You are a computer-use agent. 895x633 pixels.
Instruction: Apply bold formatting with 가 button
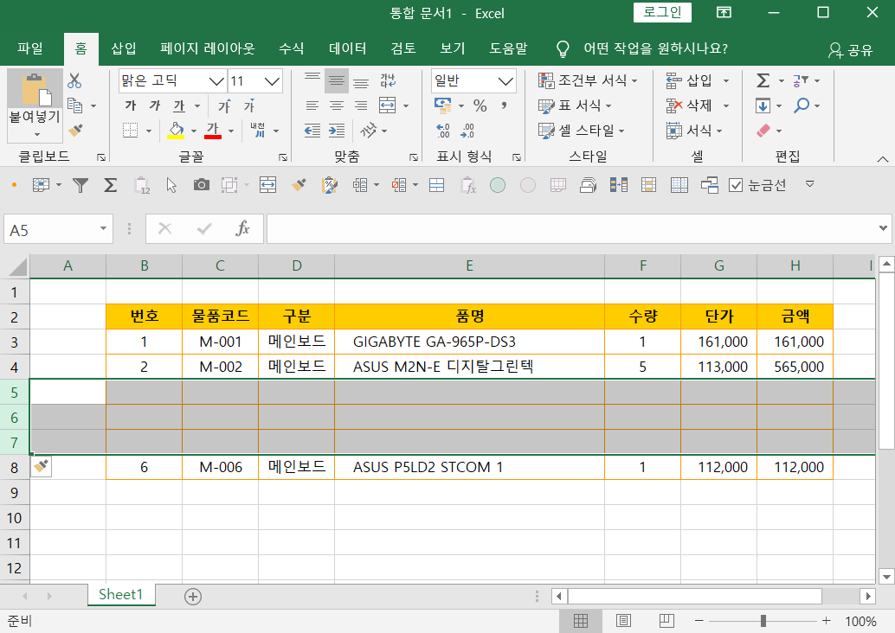point(130,105)
